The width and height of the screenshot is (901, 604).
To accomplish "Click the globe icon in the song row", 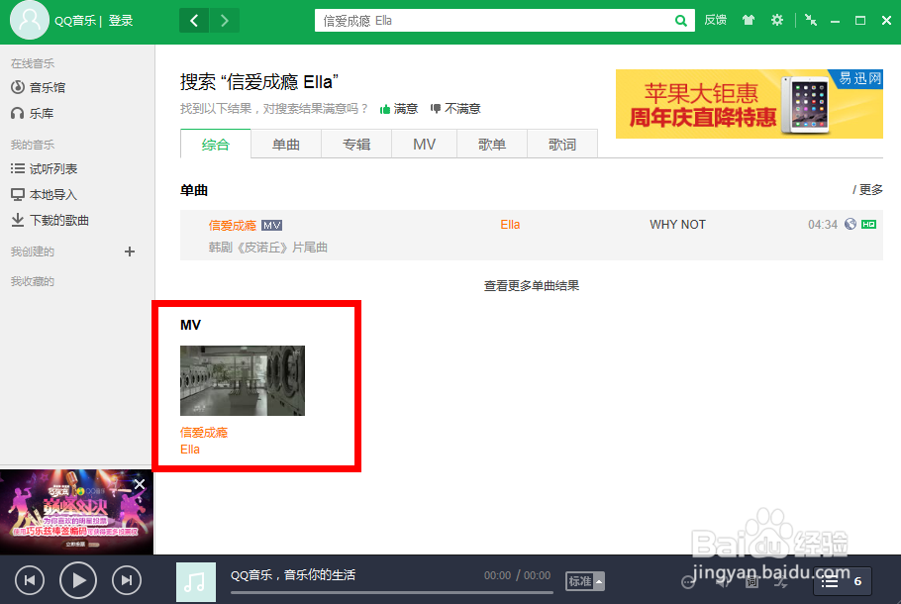I will click(851, 224).
